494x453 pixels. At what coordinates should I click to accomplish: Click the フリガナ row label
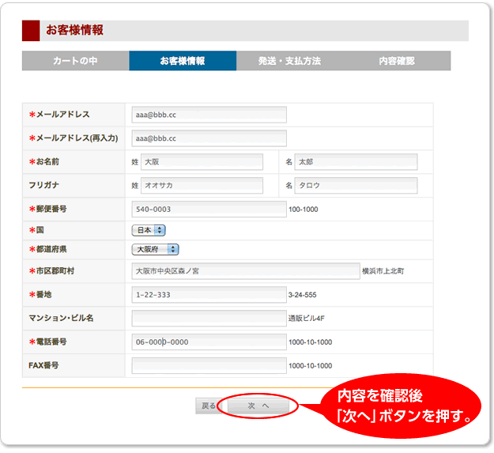point(43,185)
